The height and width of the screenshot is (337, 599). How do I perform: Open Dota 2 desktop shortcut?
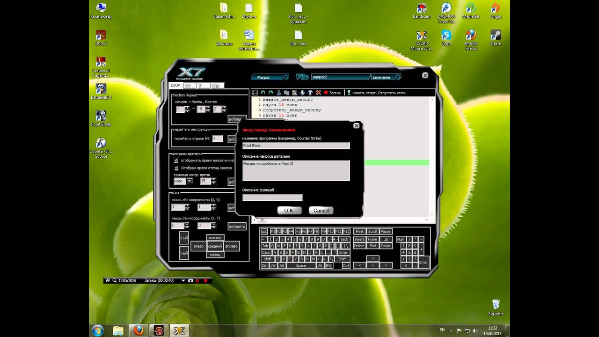click(101, 38)
